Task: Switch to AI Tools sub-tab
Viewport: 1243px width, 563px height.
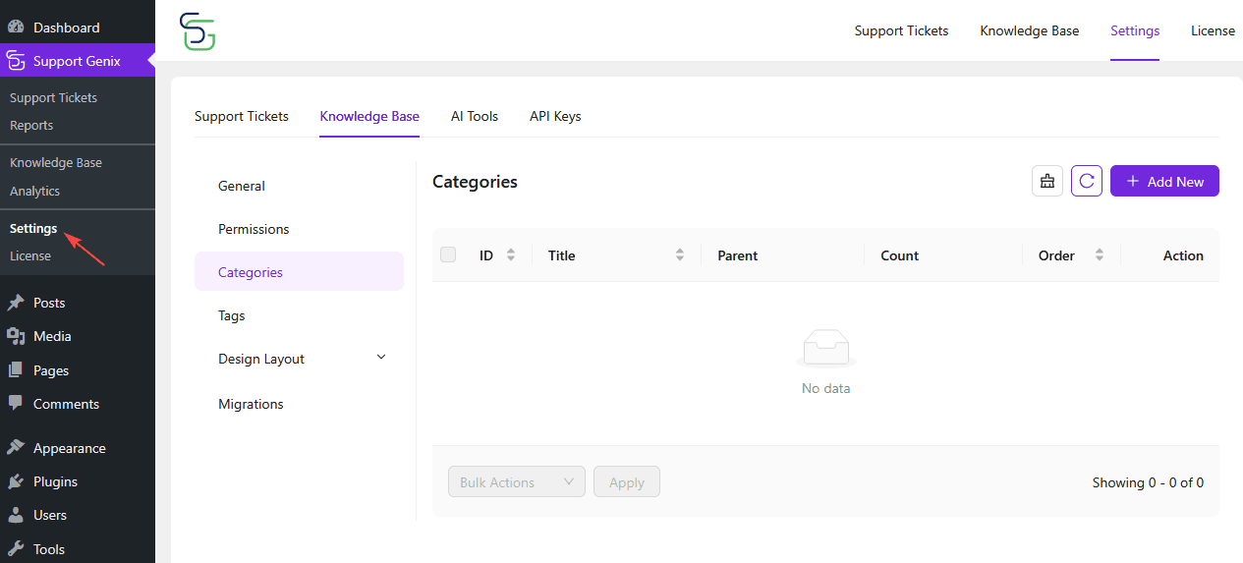Action: pyautogui.click(x=475, y=116)
